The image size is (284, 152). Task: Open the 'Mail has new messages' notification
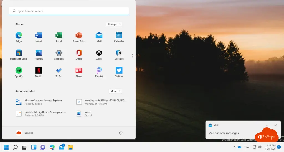(224, 133)
